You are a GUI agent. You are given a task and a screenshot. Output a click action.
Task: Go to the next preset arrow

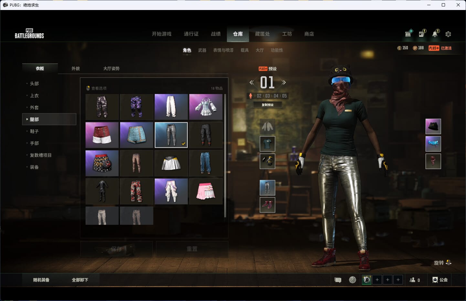[x=284, y=82]
